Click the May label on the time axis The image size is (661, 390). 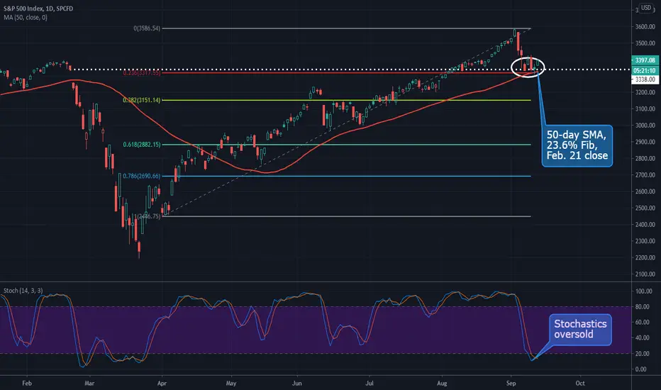click(231, 383)
